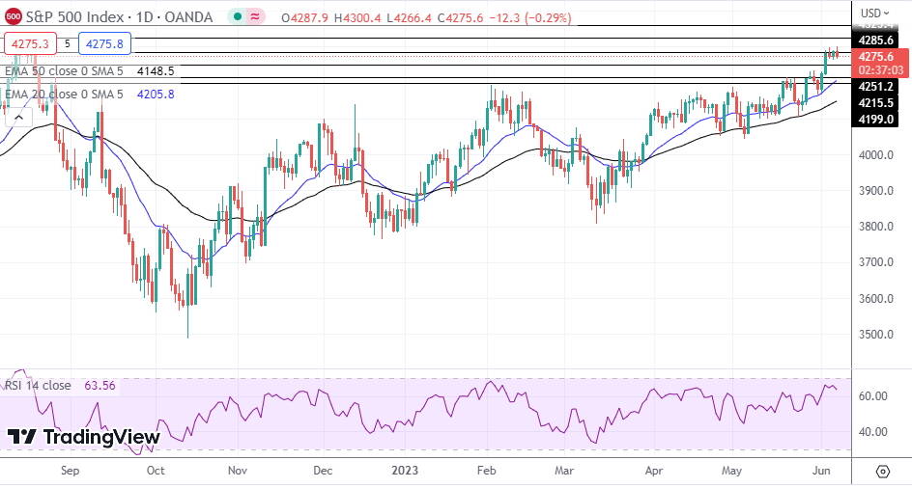Click the open value O4287.9

point(304,18)
